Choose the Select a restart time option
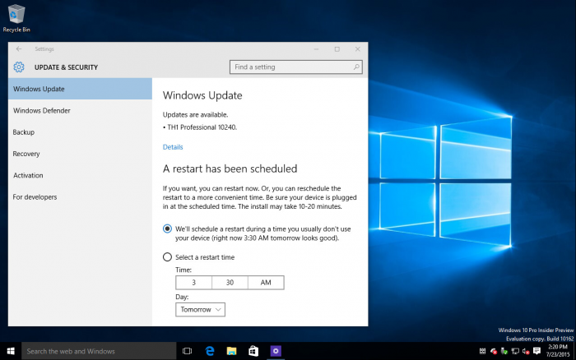 point(167,257)
